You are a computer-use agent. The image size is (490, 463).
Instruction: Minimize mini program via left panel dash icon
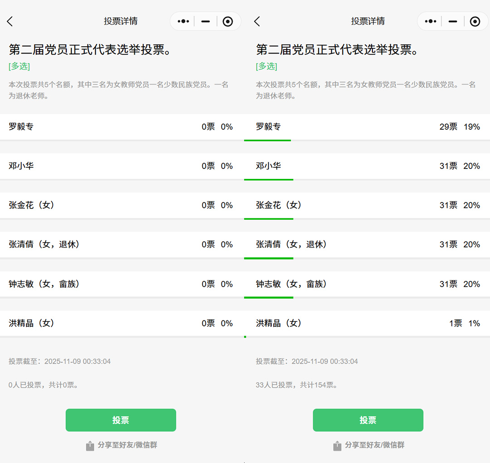206,21
